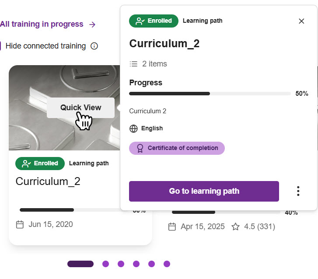This screenshot has height=279, width=318.
Task: Click the star rating icon near 4.5 (331)
Action: pos(235,227)
